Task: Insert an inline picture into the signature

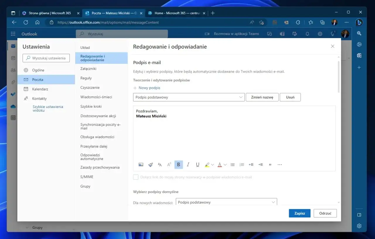Action: pos(141,165)
